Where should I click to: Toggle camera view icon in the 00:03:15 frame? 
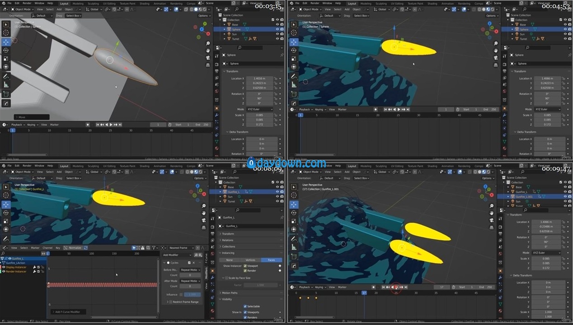point(207,57)
